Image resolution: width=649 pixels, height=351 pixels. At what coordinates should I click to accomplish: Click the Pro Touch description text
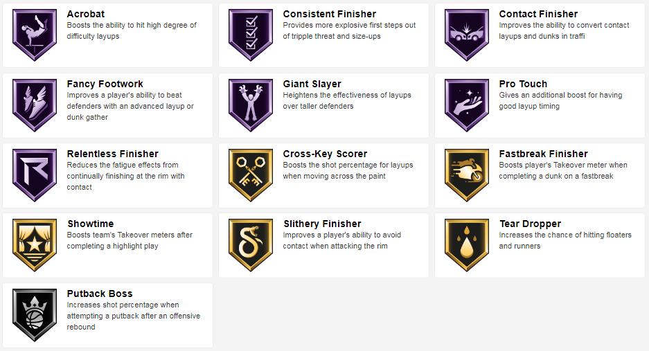[x=560, y=100]
